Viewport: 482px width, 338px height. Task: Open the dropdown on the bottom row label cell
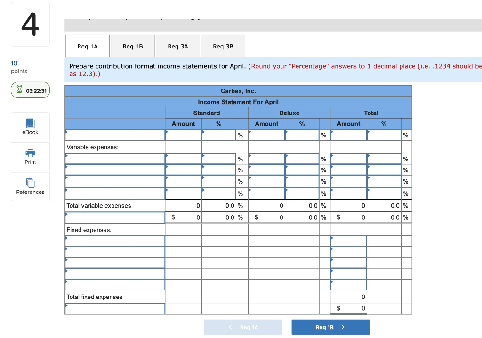(x=66, y=309)
